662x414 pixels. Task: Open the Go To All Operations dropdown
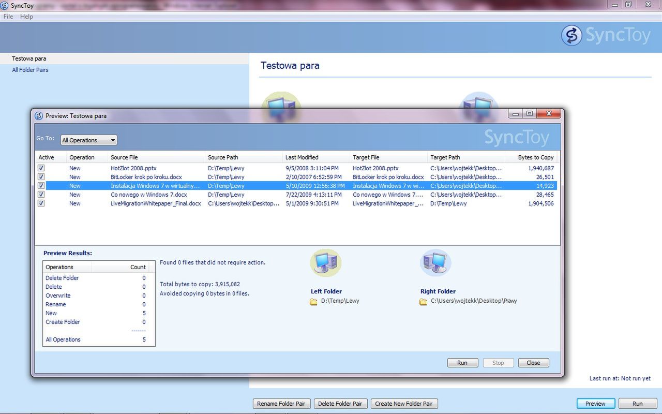(x=89, y=140)
